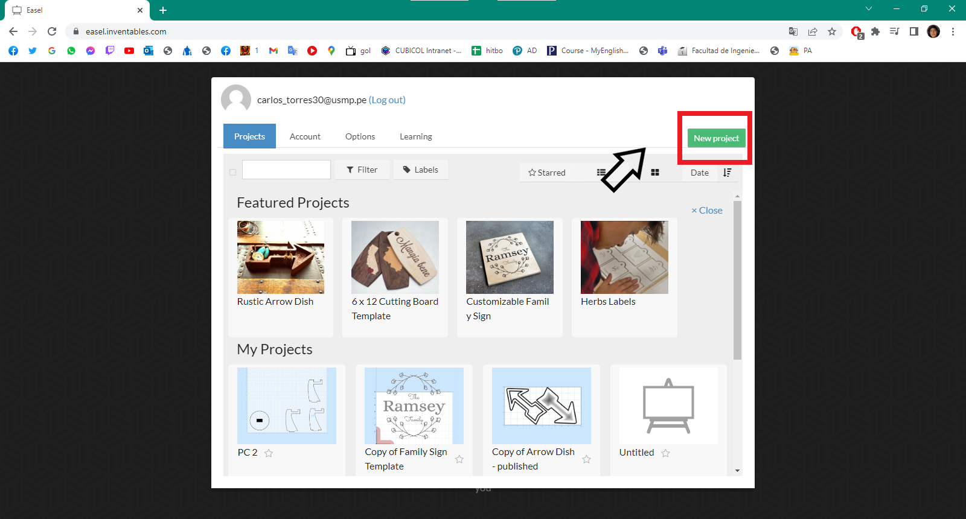Open the CUBICOL Intranet bookmark

point(421,51)
